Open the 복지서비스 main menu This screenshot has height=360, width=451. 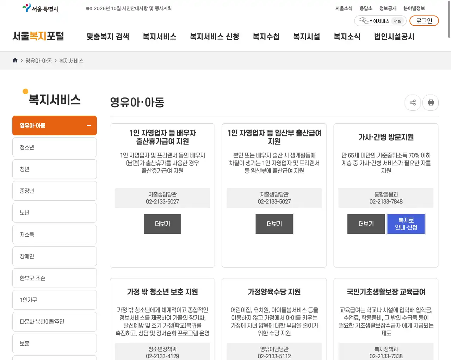pos(160,37)
